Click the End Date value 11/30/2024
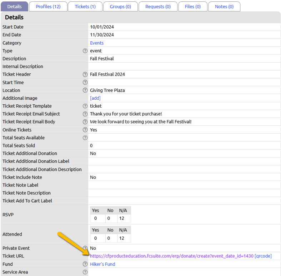The height and width of the screenshot is (276, 281). pos(102,35)
